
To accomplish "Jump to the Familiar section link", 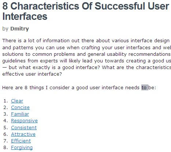I will (x=20, y=114).
